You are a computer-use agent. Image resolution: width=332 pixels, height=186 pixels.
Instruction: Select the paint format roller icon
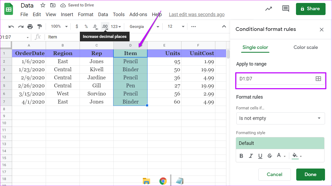(x=40, y=27)
